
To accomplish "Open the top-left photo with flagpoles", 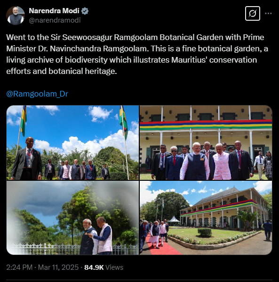I will click(x=72, y=143).
